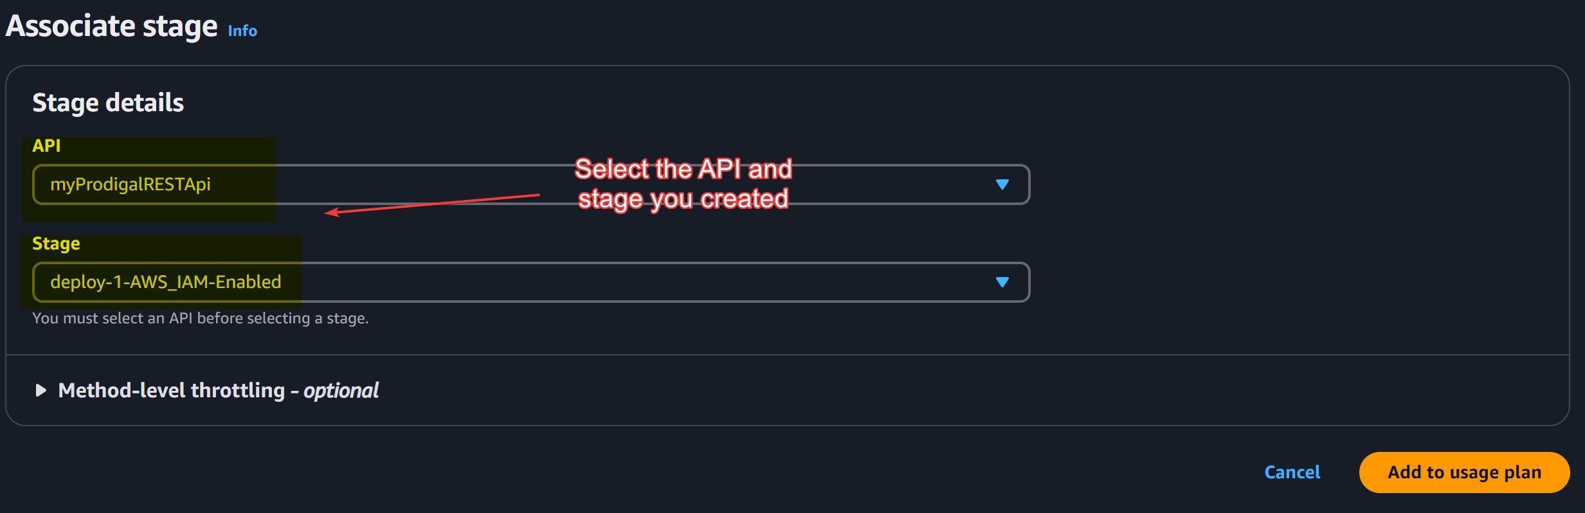
Task: Click the Method-level throttling section title
Action: [x=171, y=390]
